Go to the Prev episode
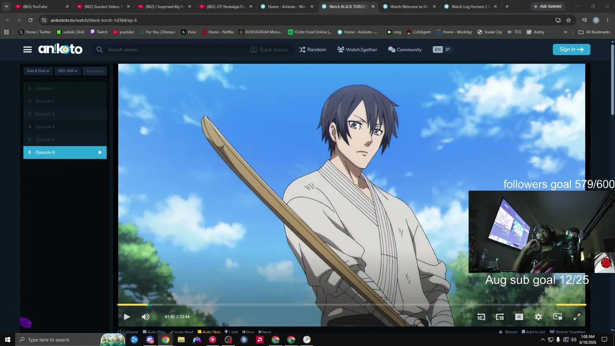This screenshot has width=615, height=346. [248, 332]
